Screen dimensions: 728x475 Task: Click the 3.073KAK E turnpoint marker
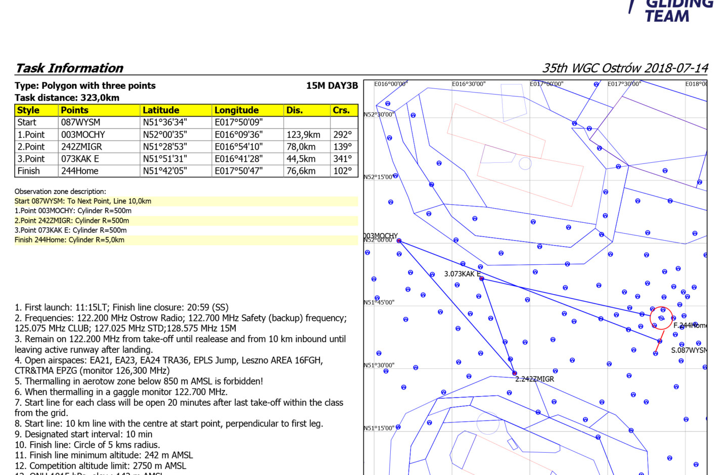click(481, 278)
